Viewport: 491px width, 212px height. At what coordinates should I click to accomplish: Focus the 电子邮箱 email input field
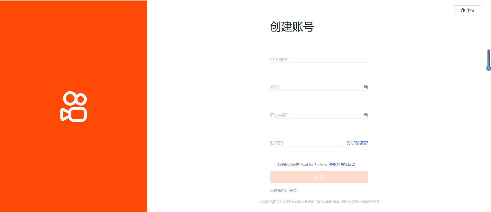[319, 59]
